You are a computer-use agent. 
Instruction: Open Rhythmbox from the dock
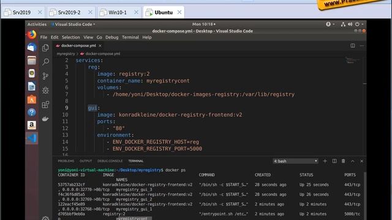coord(32,73)
